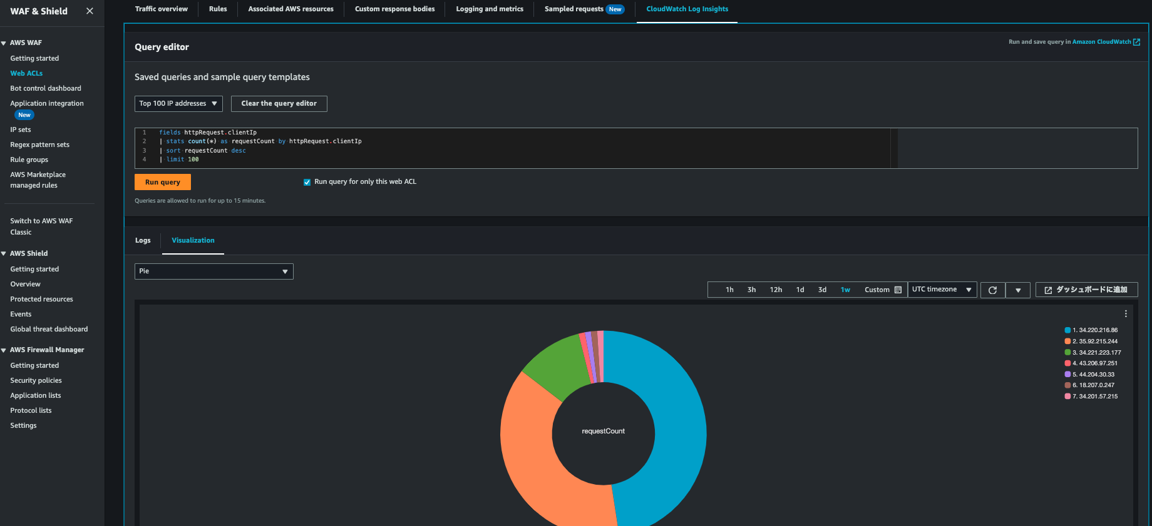Switch to AWS WAF Classic
Screen dimensions: 1152x526
(x=41, y=226)
